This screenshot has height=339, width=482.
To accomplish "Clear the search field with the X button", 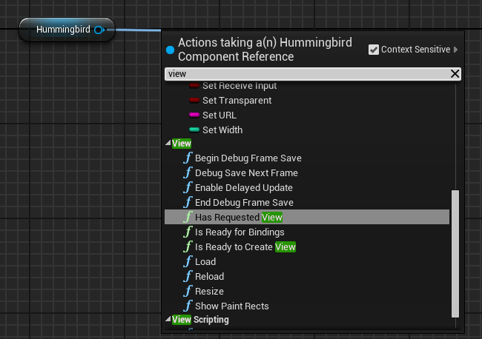I will pyautogui.click(x=455, y=74).
